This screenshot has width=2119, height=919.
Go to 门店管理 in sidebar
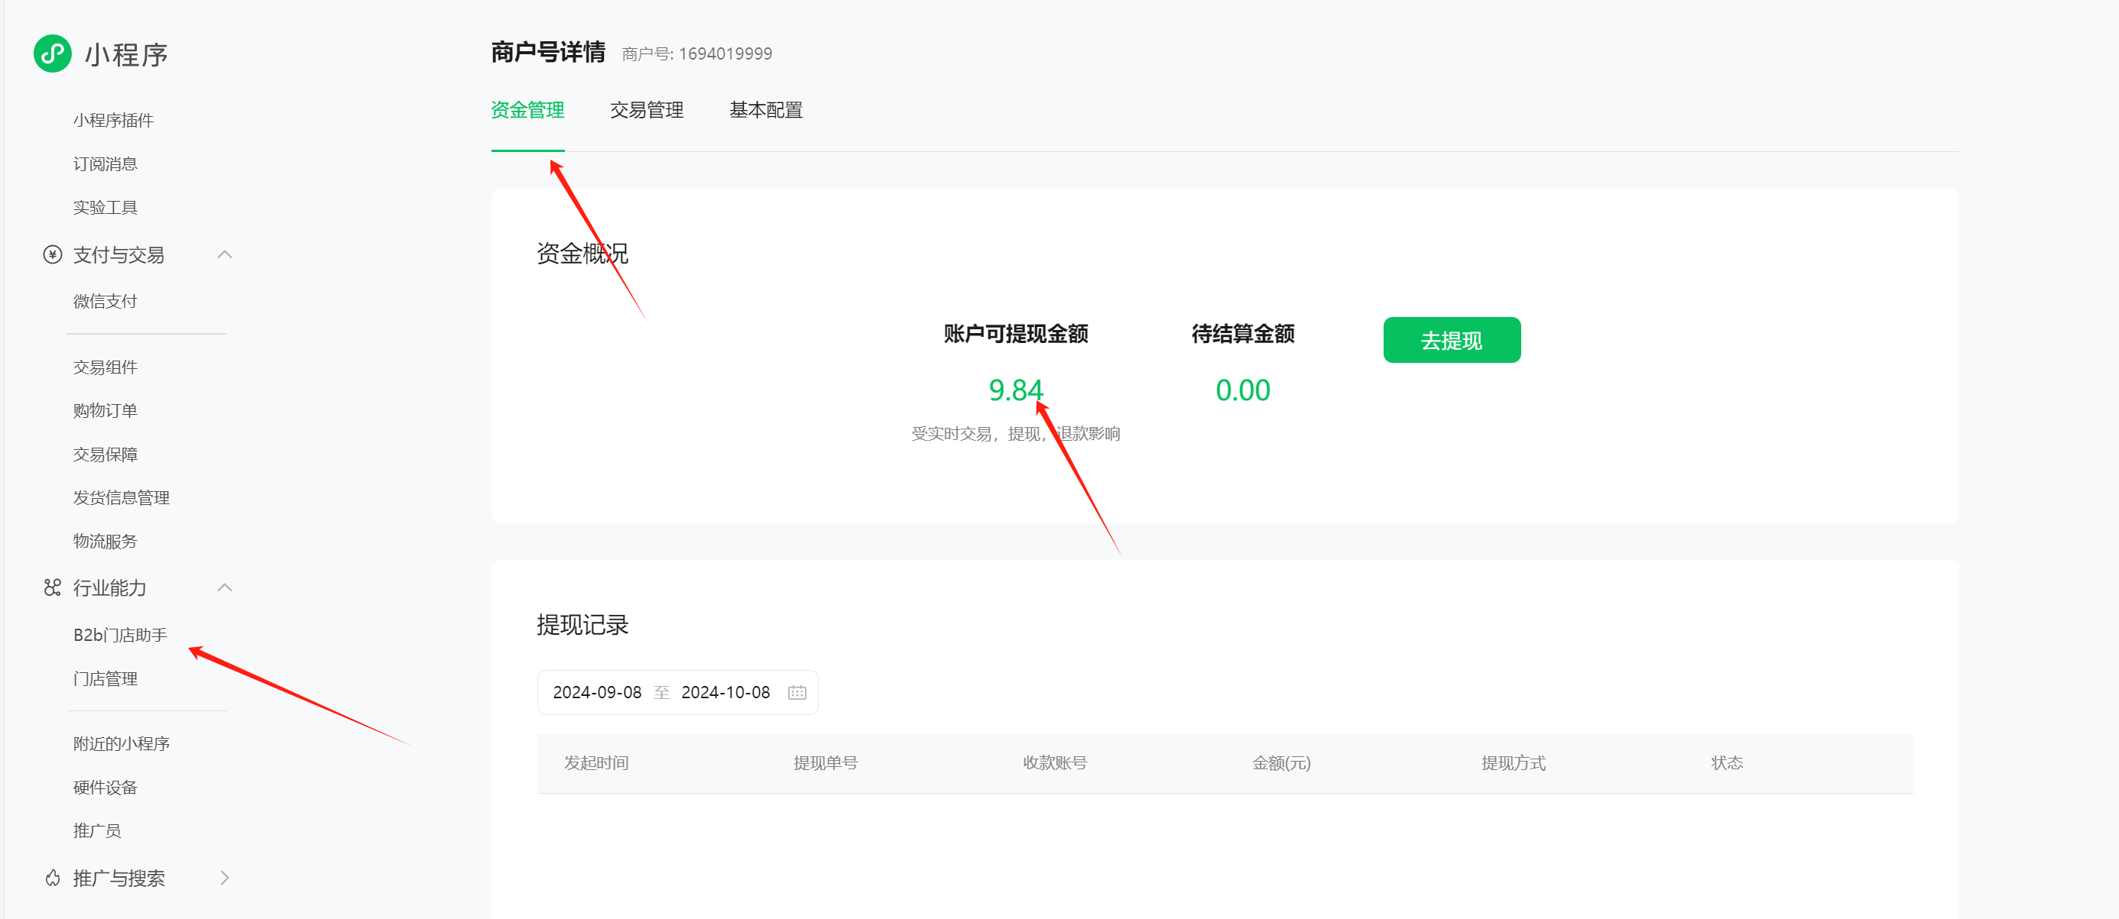point(105,678)
